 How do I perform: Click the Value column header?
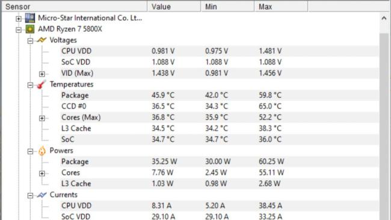(174, 7)
